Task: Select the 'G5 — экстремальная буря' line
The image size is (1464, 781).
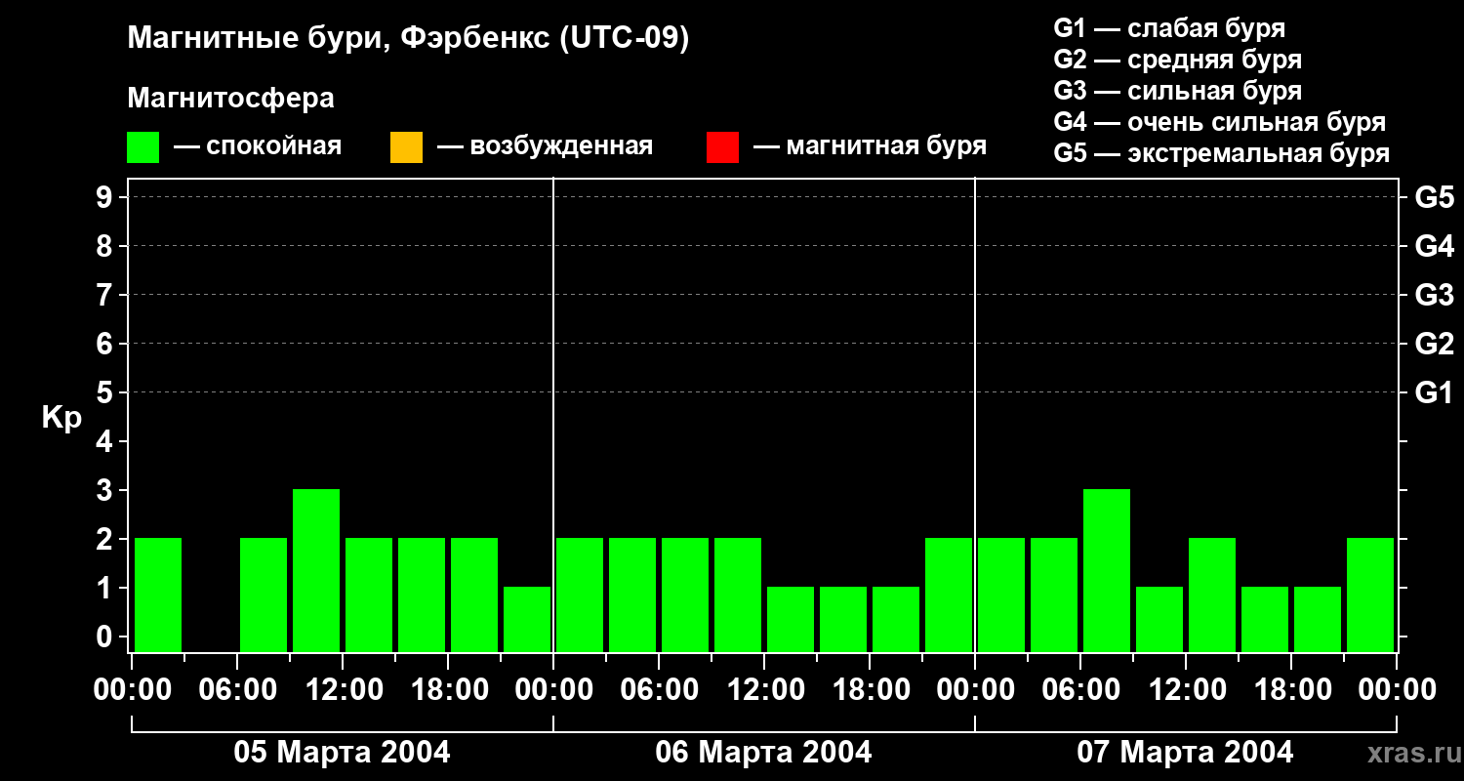Action: [1221, 153]
